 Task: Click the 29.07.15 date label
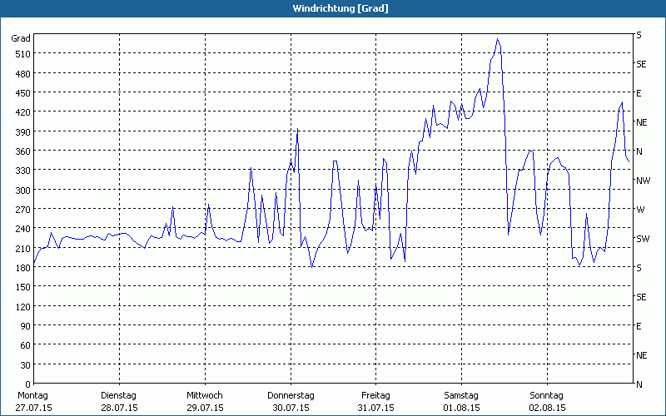coord(205,408)
